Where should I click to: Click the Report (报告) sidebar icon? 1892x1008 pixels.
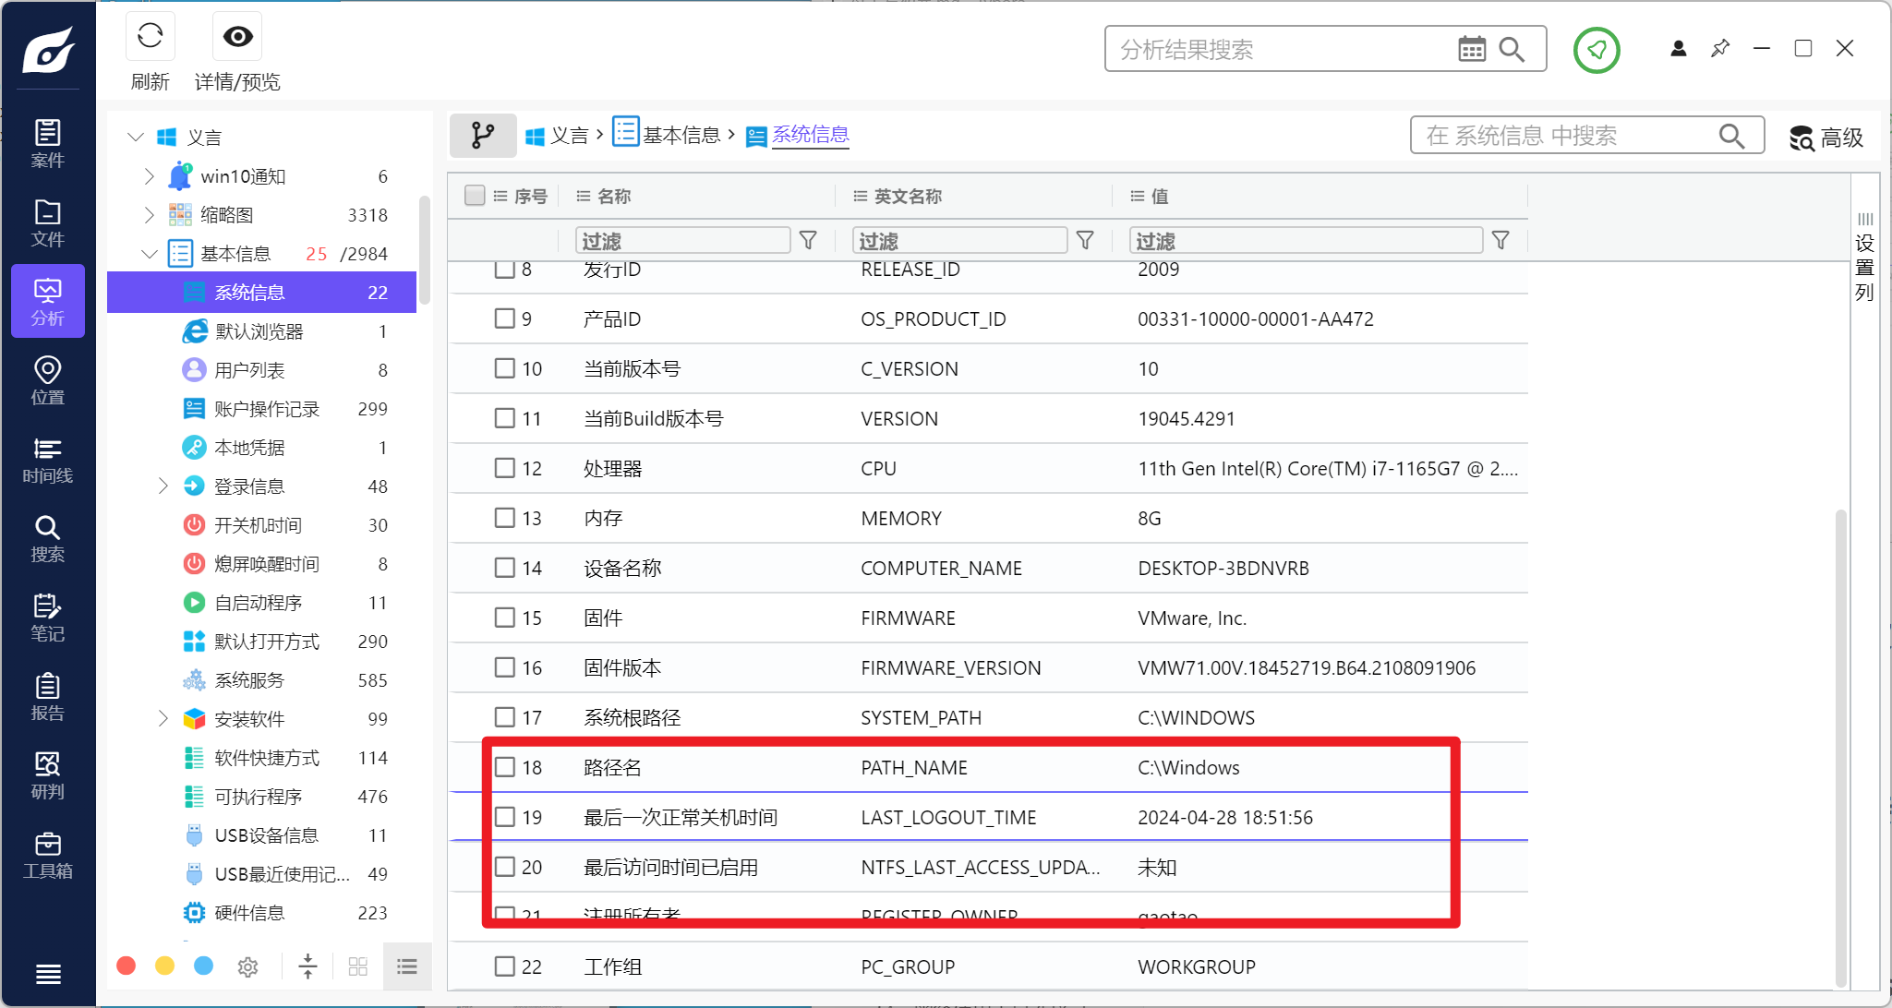coord(47,697)
